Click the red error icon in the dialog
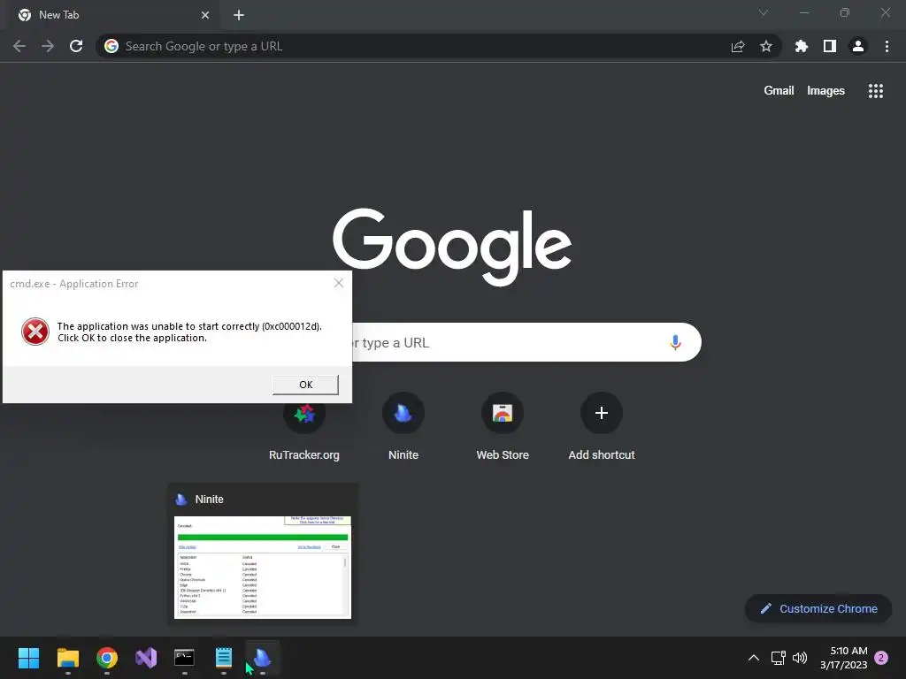This screenshot has height=679, width=906. [x=35, y=332]
